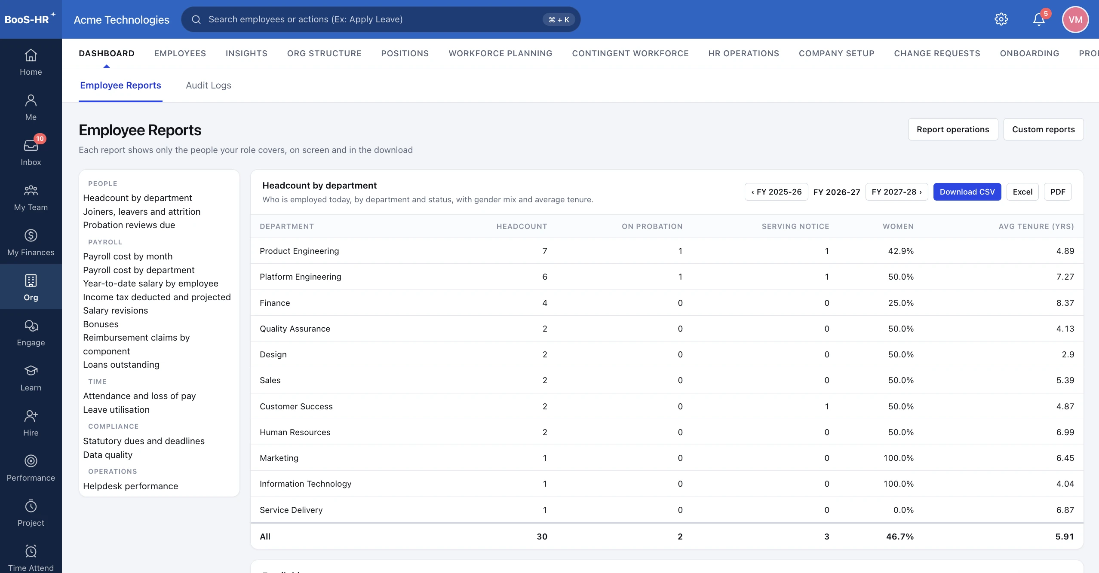The image size is (1099, 573).
Task: Select the Dashboard tab
Action: [x=107, y=53]
